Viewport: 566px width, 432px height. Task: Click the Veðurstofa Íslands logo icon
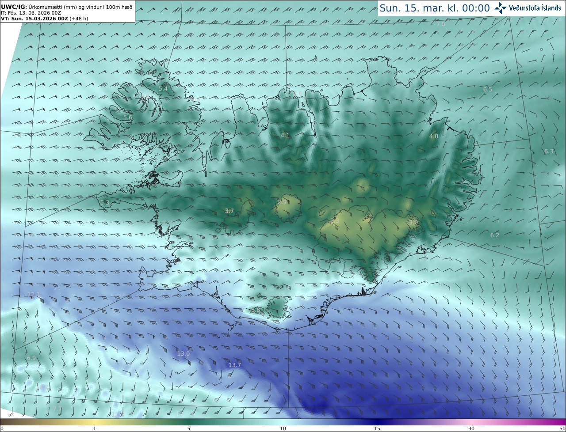[x=501, y=8]
